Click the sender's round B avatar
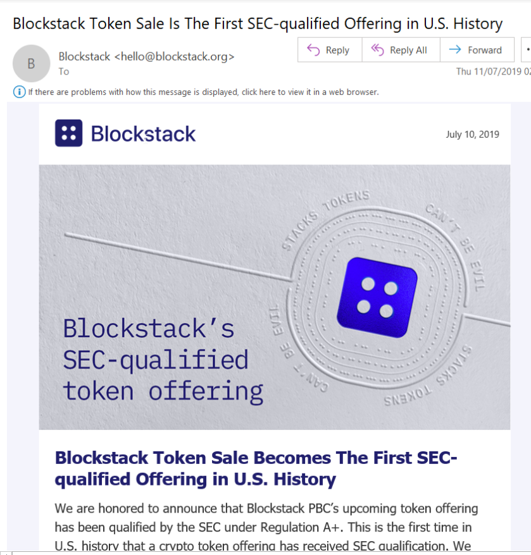531x555 pixels. point(31,64)
